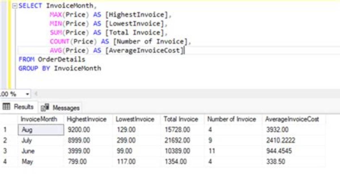The height and width of the screenshot is (177, 340).
Task: Place cursor on the MAX(Price) query line
Action: coord(111,15)
